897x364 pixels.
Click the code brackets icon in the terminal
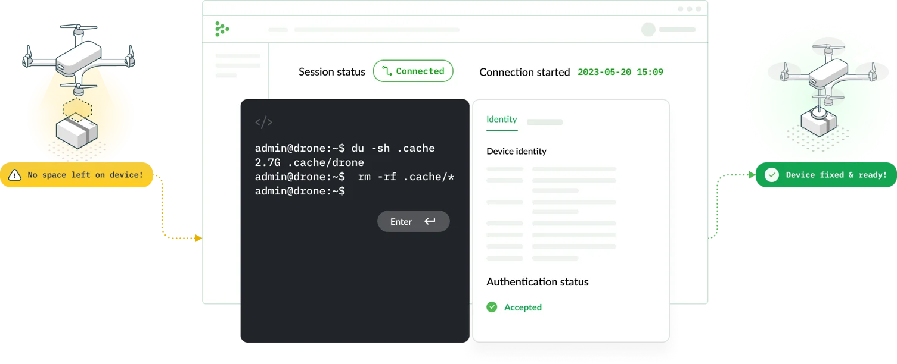click(x=263, y=123)
